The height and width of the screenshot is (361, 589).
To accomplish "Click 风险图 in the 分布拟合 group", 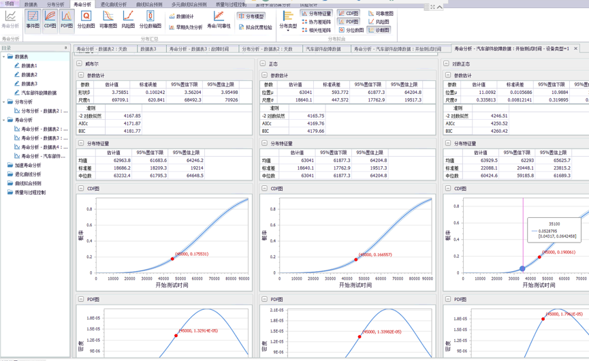I will pos(379,22).
